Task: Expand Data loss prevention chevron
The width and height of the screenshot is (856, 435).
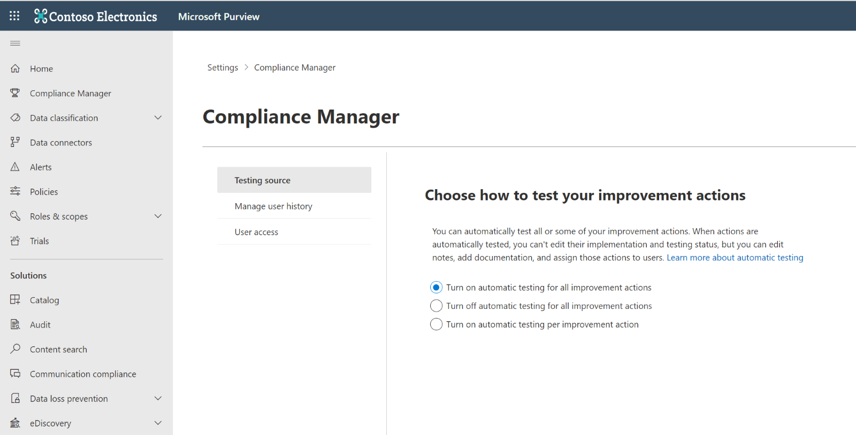Action: coord(158,398)
